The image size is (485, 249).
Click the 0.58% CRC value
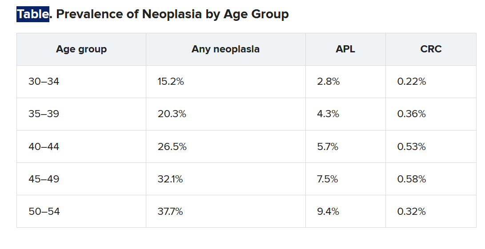click(x=411, y=179)
